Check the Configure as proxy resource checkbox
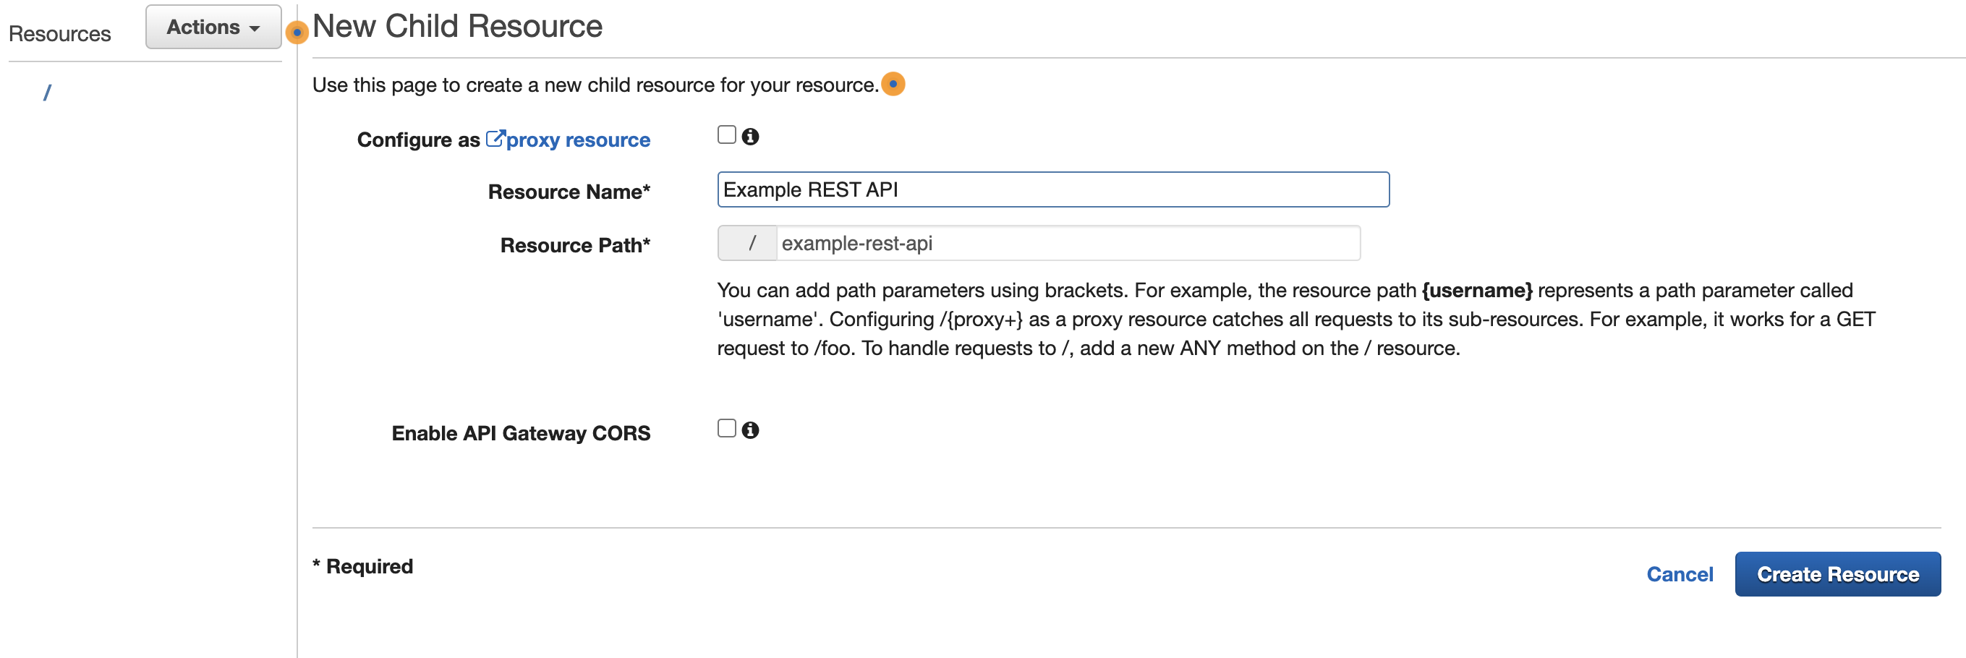The height and width of the screenshot is (658, 1966). (x=725, y=134)
